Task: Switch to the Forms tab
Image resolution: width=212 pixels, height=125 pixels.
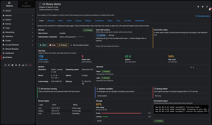Action: (x=69, y=21)
